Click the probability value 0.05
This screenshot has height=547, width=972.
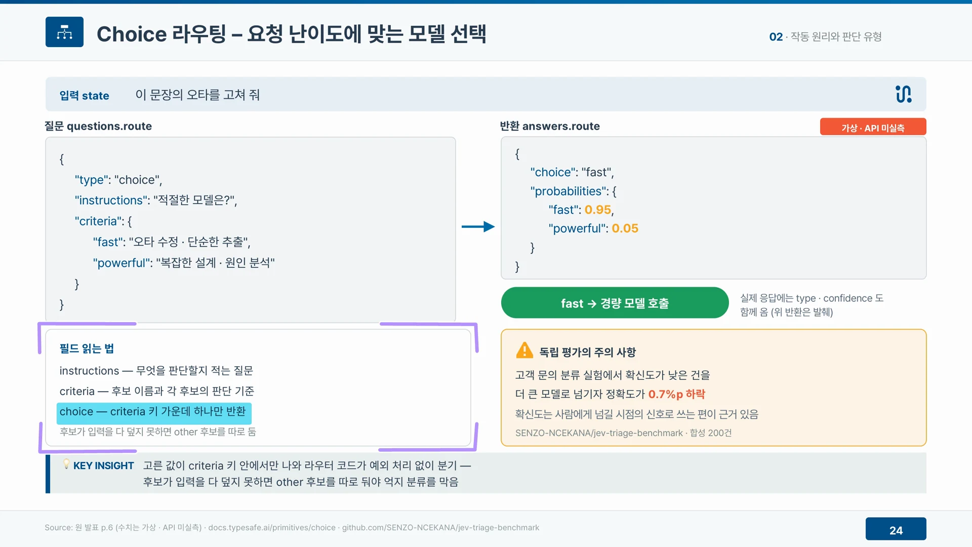point(625,228)
